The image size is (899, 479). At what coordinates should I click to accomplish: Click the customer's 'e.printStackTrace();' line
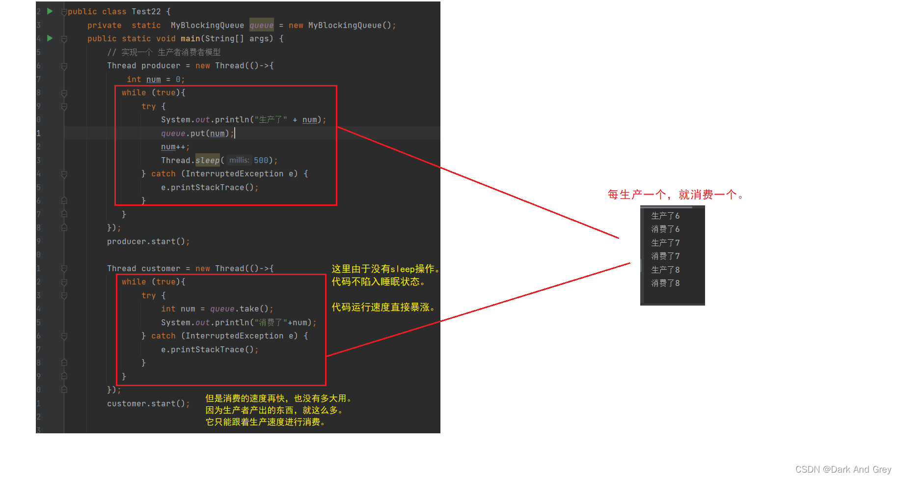[x=210, y=349]
